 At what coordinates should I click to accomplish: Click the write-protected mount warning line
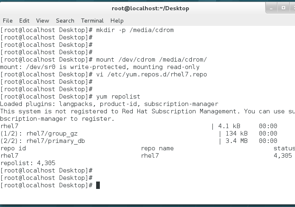tap(100, 67)
